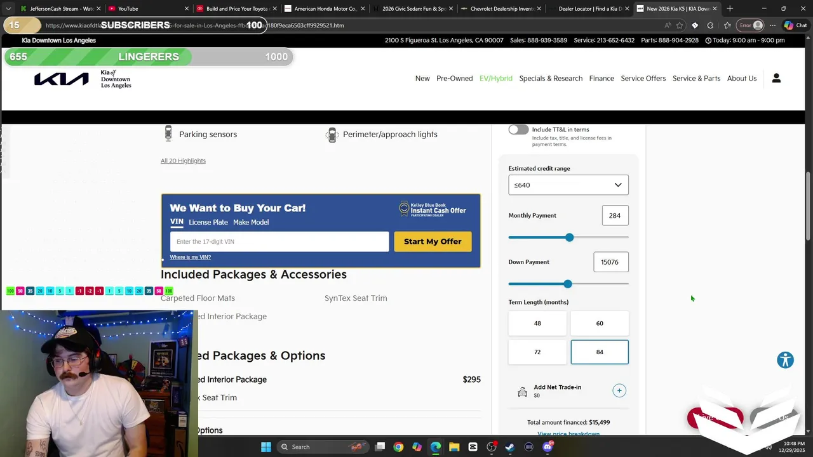This screenshot has height=457, width=813.
Task: Open Steam from taskbar
Action: [x=510, y=447]
